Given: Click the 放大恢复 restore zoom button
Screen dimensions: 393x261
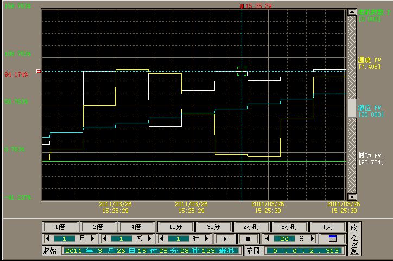Looking at the screenshot, I should click(x=354, y=239).
